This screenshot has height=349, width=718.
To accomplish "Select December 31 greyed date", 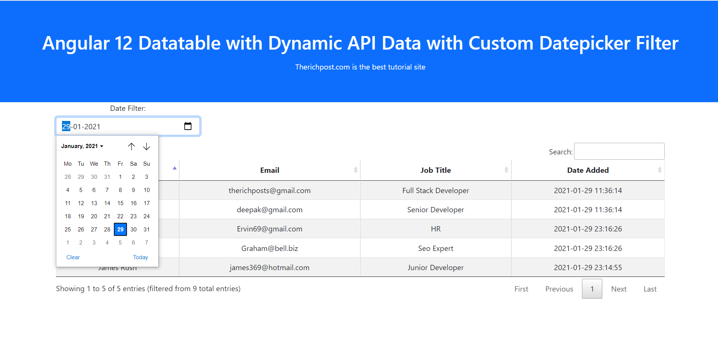I will [107, 177].
